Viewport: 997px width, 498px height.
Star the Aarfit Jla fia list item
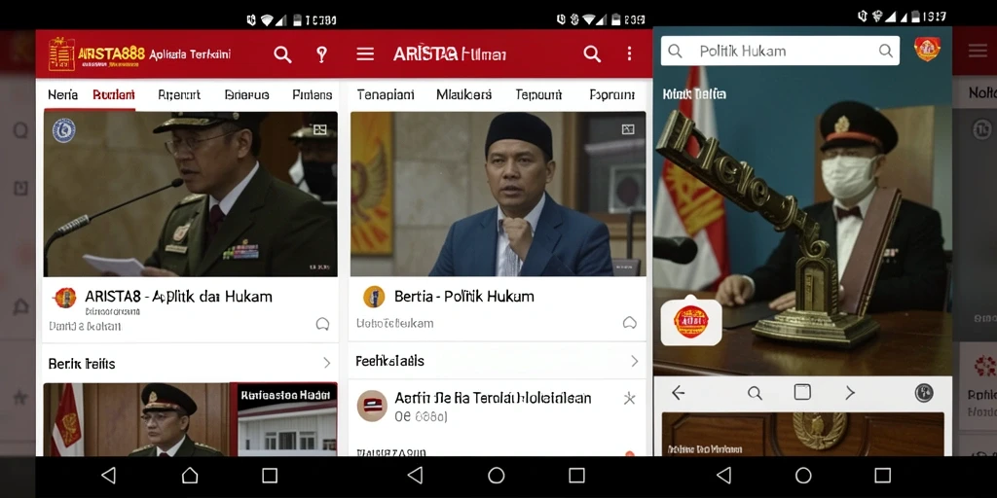tap(629, 399)
